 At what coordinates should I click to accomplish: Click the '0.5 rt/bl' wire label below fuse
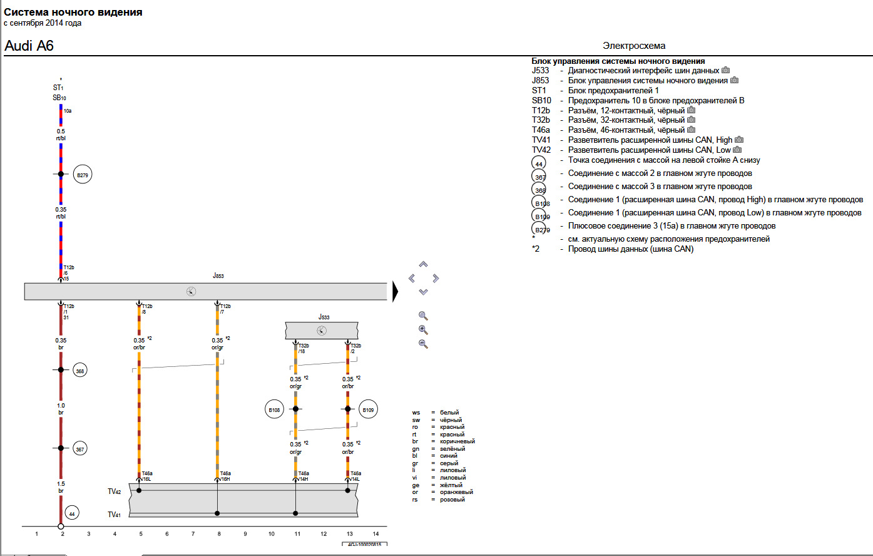click(61, 135)
